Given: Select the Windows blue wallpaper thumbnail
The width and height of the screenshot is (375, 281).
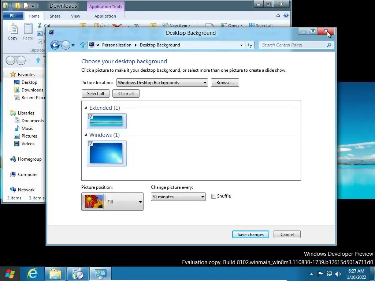Looking at the screenshot, I should (107, 153).
